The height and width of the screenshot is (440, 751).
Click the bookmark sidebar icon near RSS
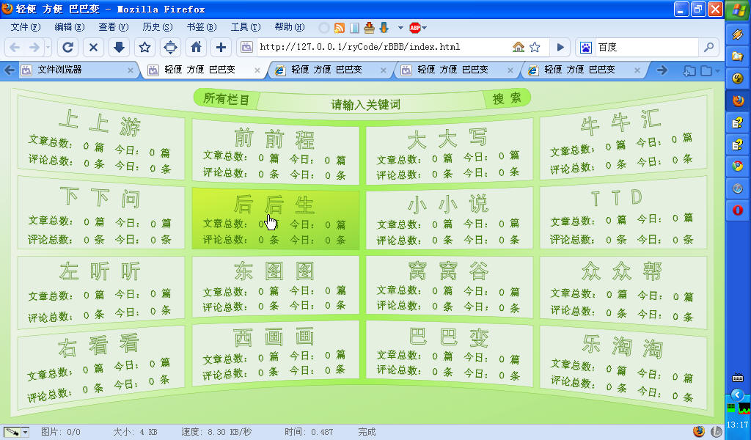tap(354, 28)
